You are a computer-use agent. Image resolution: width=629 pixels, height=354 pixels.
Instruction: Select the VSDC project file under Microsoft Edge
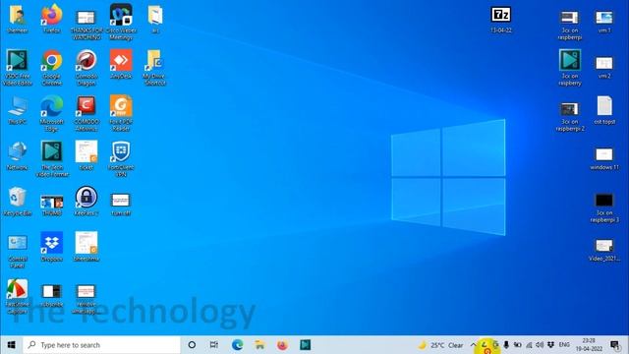[52, 158]
